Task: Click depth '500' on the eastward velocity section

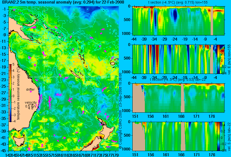Action: [x=127, y=58]
